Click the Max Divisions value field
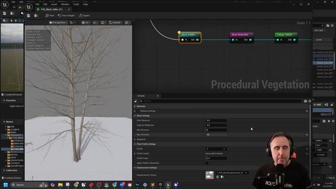 (216, 134)
